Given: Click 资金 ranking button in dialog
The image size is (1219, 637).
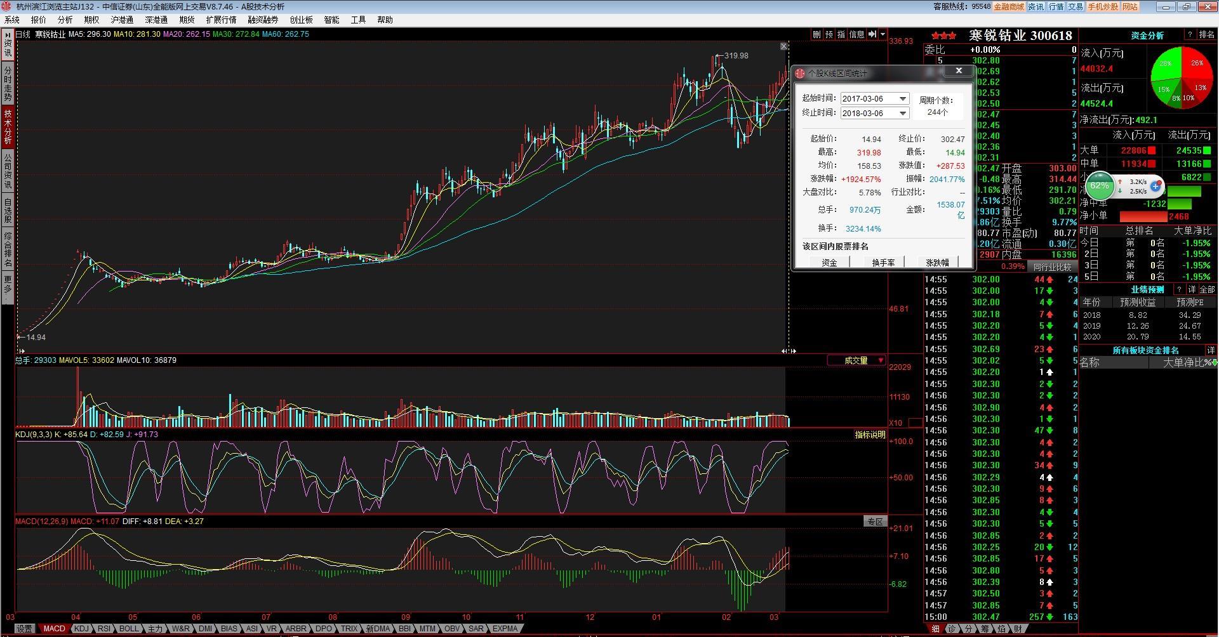Looking at the screenshot, I should [829, 262].
